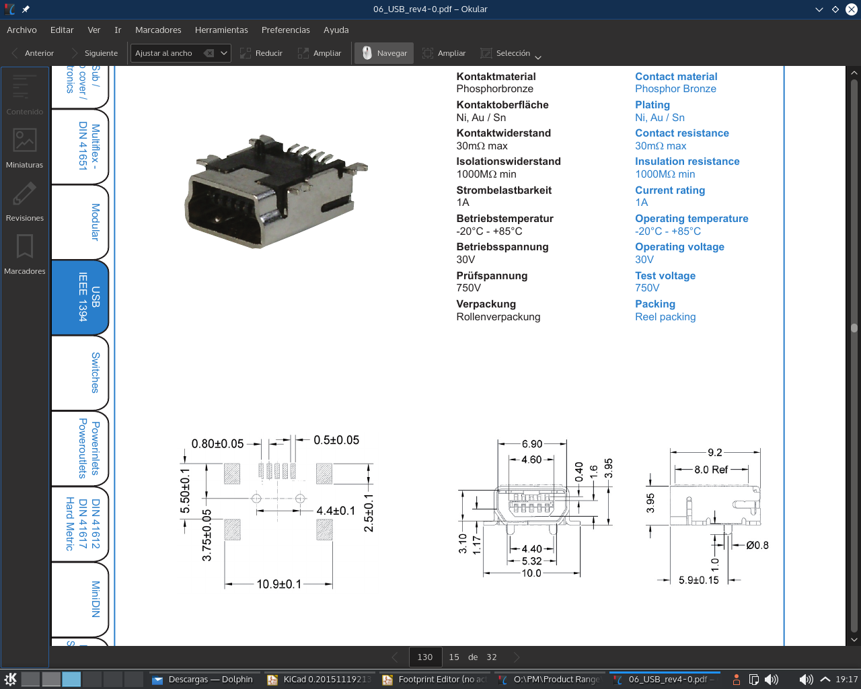Go to the previous page arrow at bottom
861x689 pixels.
[x=395, y=657]
